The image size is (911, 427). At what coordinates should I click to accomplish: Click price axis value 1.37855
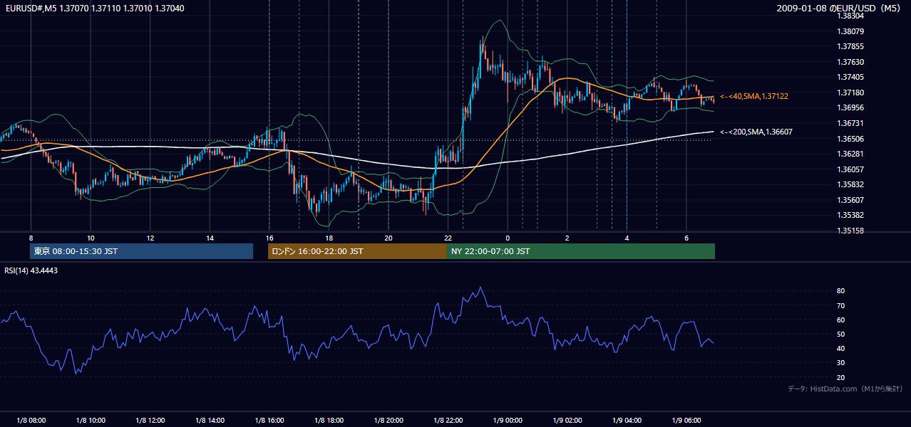click(850, 47)
